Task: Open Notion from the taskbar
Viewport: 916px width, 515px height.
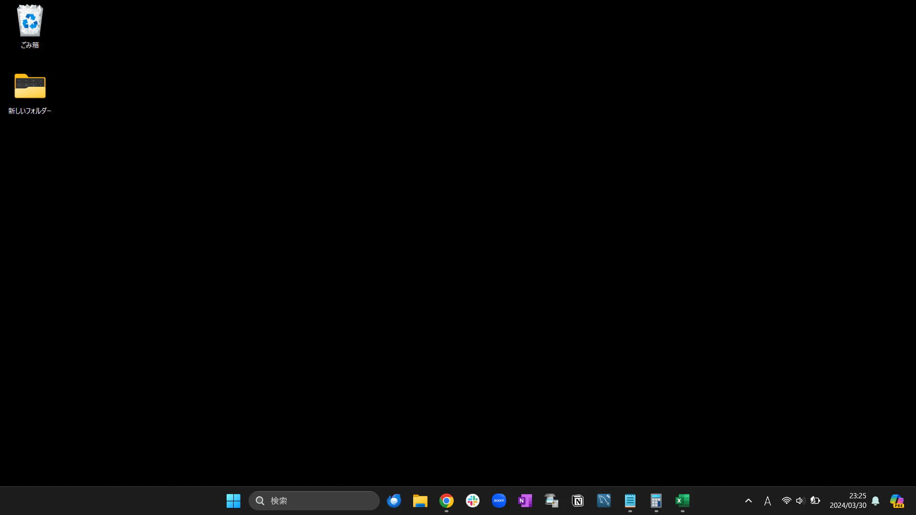Action: [x=578, y=501]
